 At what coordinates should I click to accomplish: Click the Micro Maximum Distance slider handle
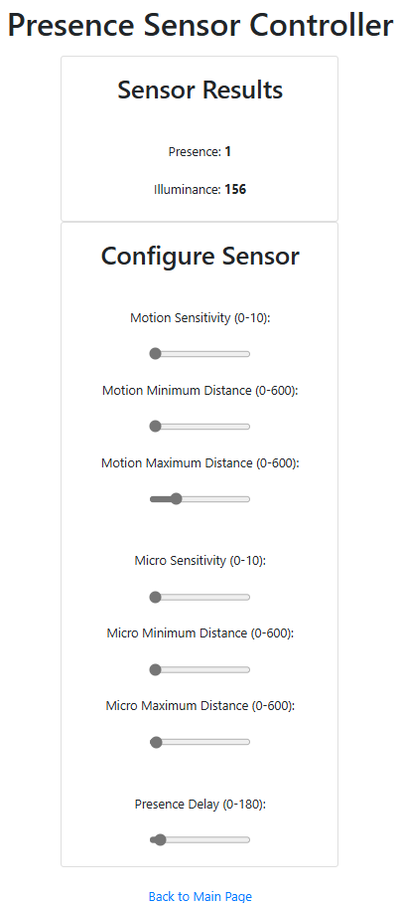pyautogui.click(x=156, y=742)
